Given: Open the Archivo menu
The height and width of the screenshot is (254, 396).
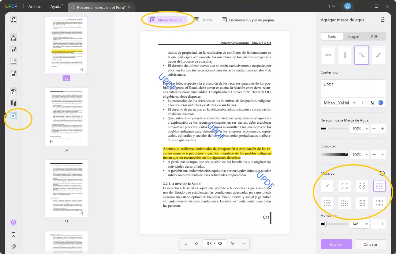Looking at the screenshot, I should 35,7.
